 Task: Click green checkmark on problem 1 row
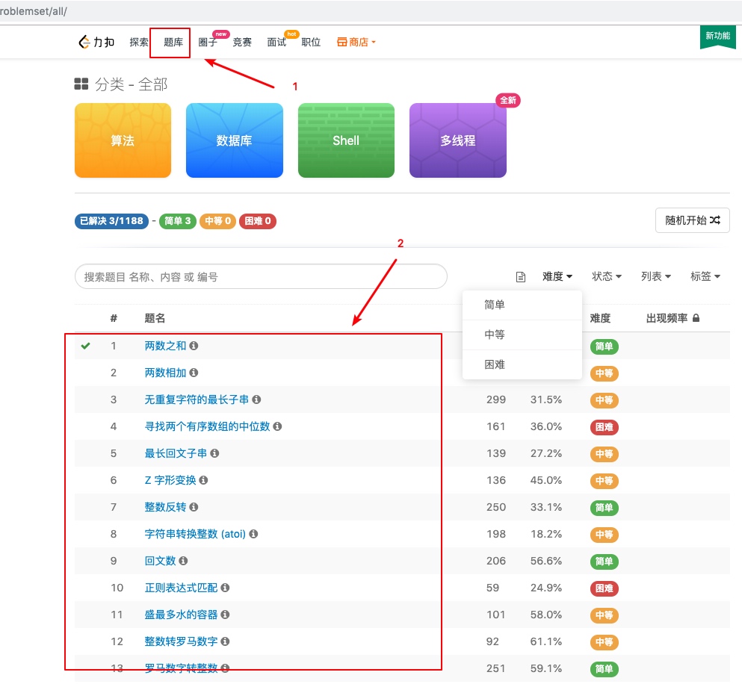point(86,346)
